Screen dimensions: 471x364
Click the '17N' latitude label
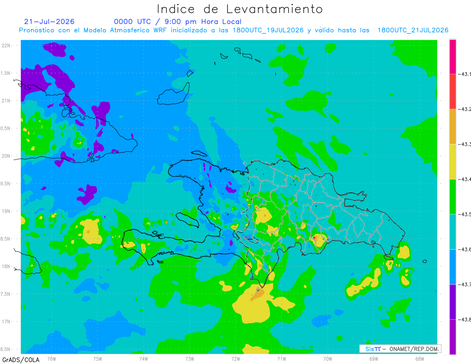pyautogui.click(x=6, y=321)
